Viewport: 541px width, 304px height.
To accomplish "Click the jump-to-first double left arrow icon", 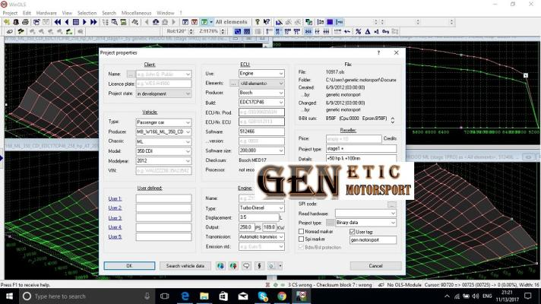I will 56,22.
